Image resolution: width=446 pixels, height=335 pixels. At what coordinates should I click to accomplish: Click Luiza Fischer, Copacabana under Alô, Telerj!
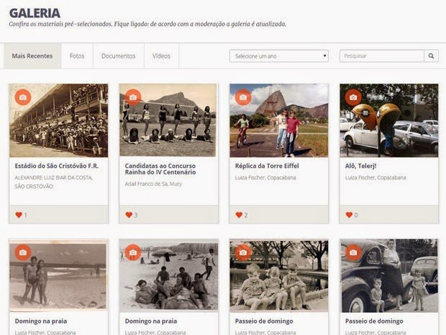[x=376, y=178]
